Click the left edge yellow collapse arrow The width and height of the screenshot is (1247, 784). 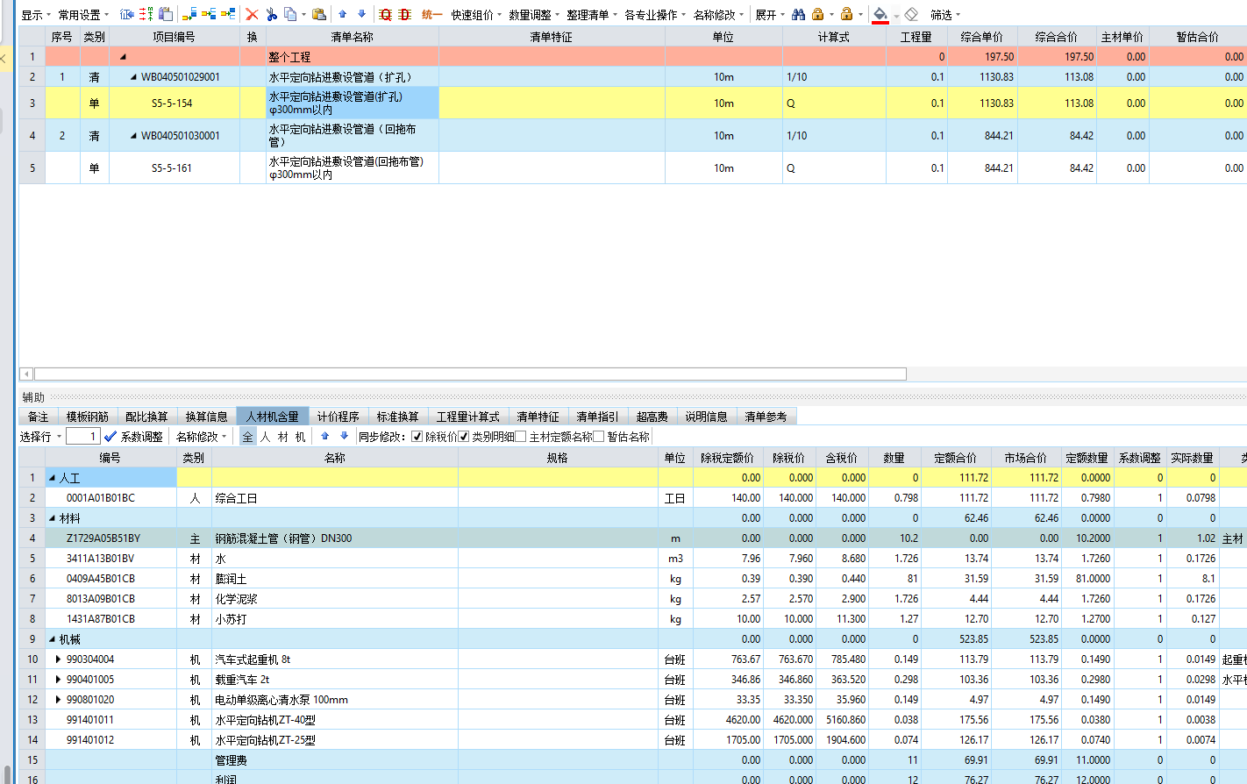(3, 60)
